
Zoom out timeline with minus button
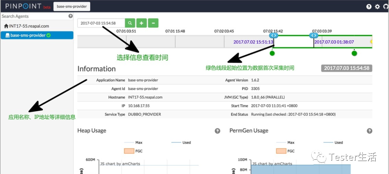[x=153, y=23]
